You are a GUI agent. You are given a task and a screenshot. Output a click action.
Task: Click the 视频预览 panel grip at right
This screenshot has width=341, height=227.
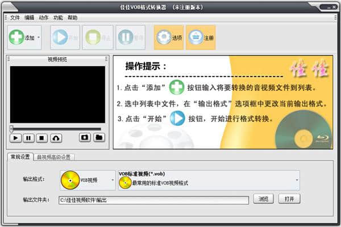[106, 58]
